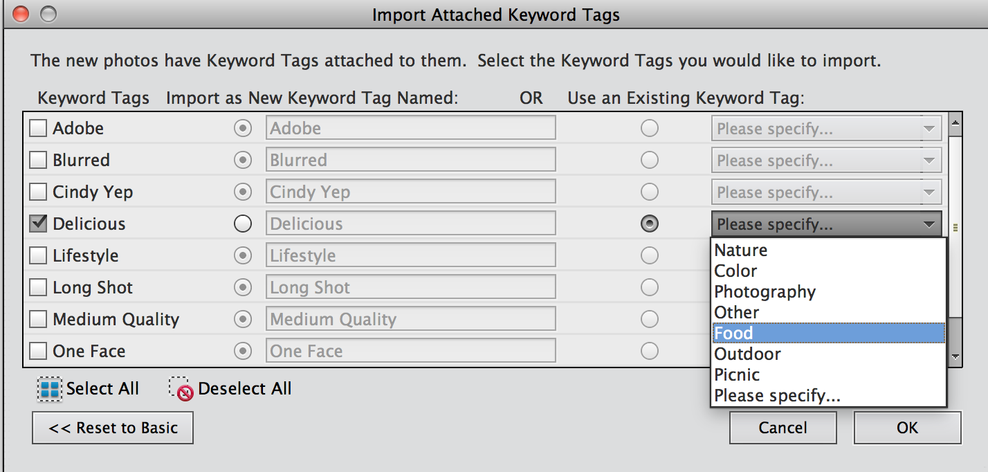The width and height of the screenshot is (988, 472).
Task: Uncheck the Delicious keyword tag
Action: (38, 224)
